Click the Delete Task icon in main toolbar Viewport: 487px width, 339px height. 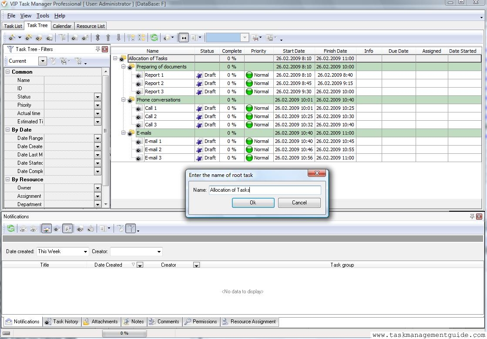(49, 37)
